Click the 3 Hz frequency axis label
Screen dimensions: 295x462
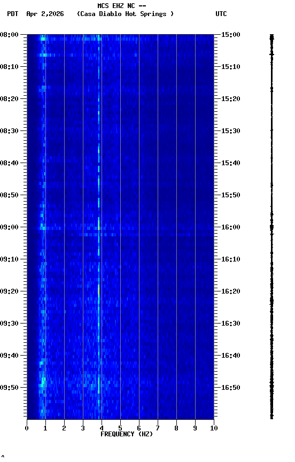coord(83,428)
